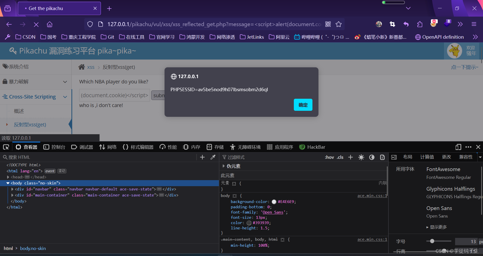Show more bookmarks overflow chevron
The image size is (483, 256).
click(475, 37)
